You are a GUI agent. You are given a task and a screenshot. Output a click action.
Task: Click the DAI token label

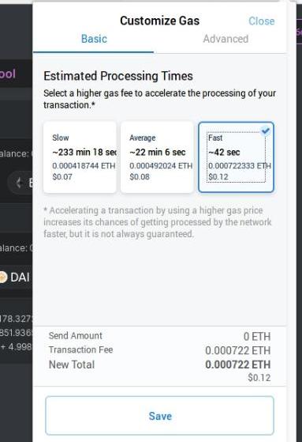click(x=20, y=278)
